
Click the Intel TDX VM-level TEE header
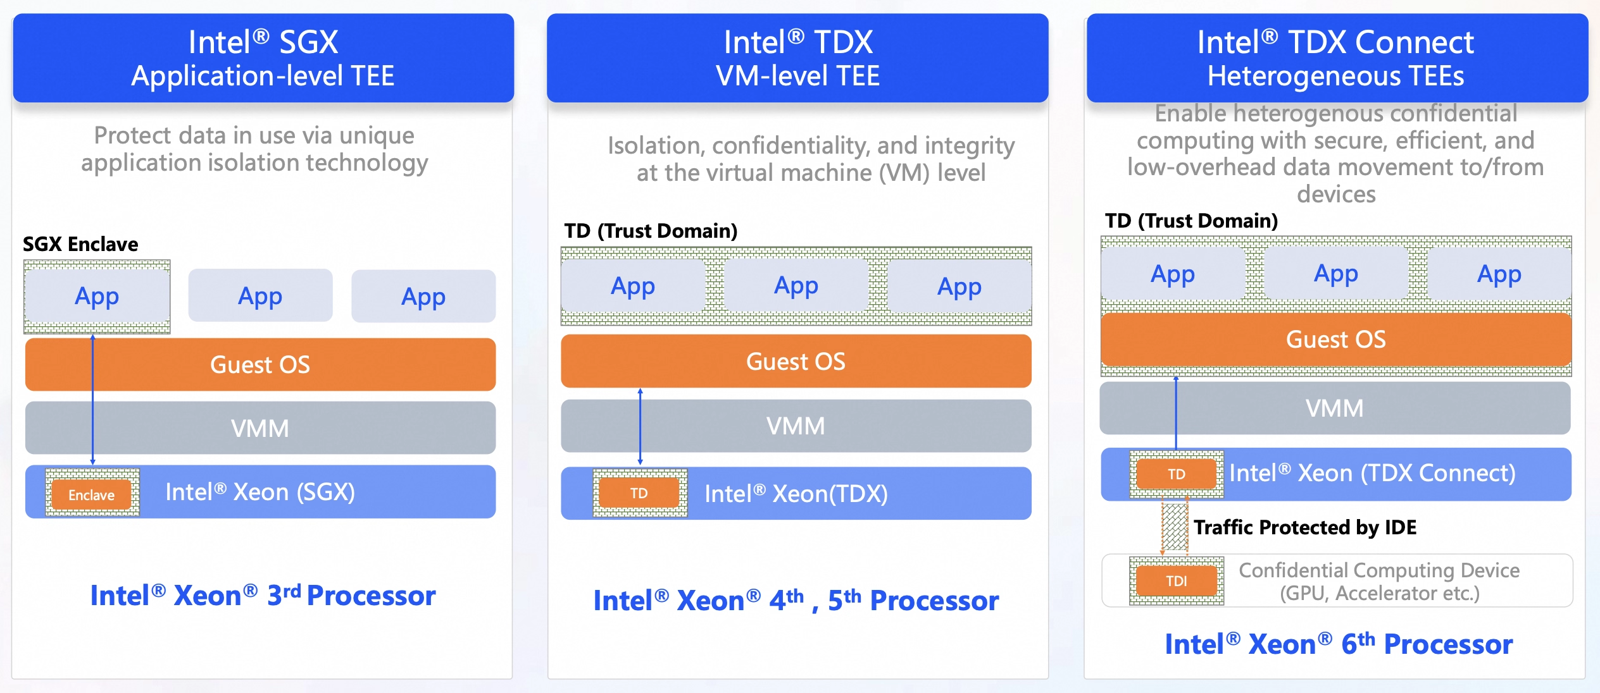[x=797, y=58]
